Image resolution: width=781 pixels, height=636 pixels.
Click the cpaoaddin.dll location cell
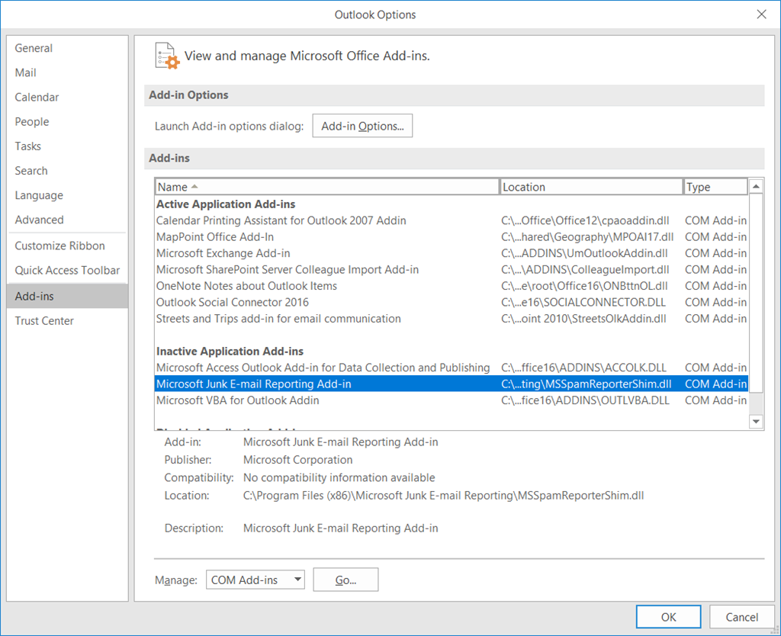585,220
